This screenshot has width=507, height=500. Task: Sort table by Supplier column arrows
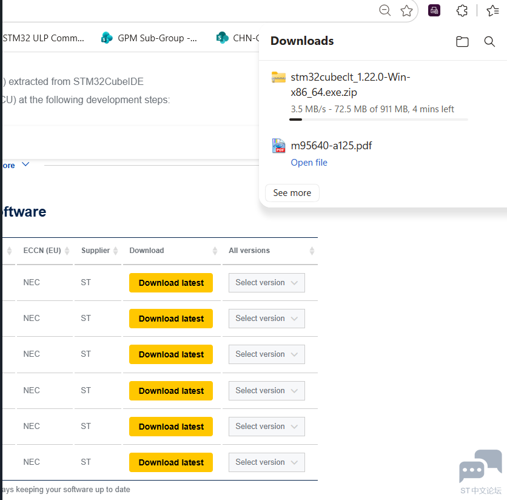(x=115, y=251)
